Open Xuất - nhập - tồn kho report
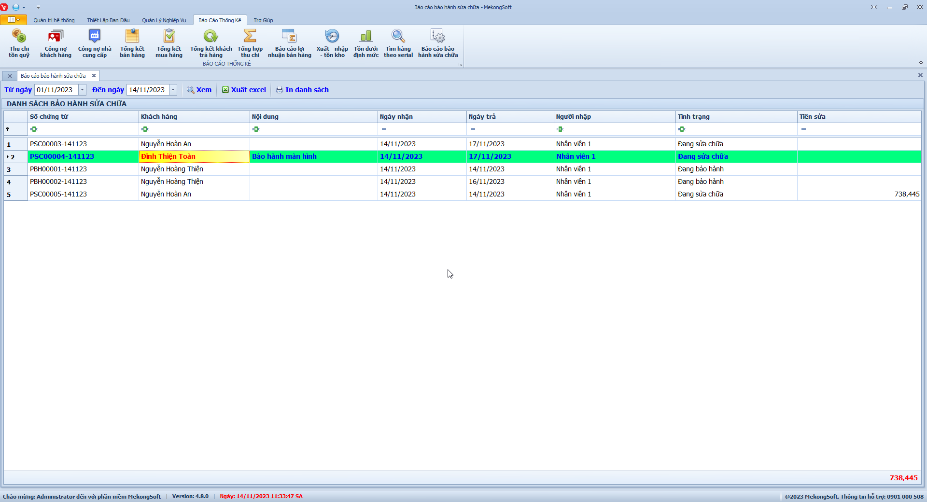Viewport: 927px width, 502px height. point(332,43)
